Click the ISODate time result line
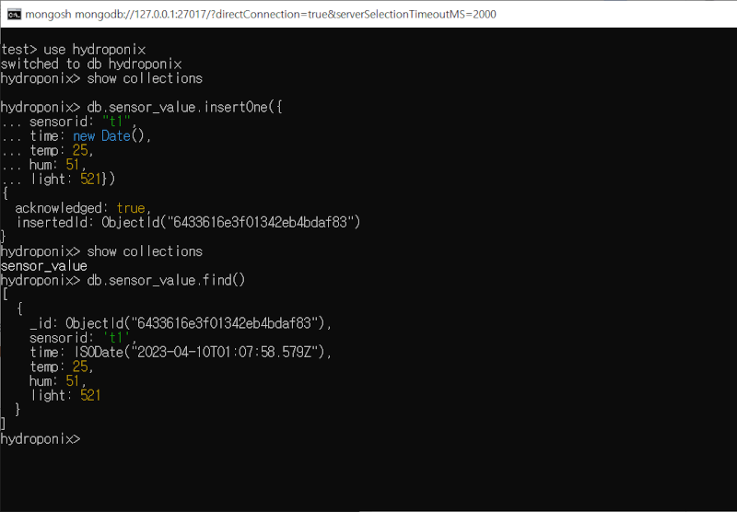737x512 pixels. pos(181,353)
